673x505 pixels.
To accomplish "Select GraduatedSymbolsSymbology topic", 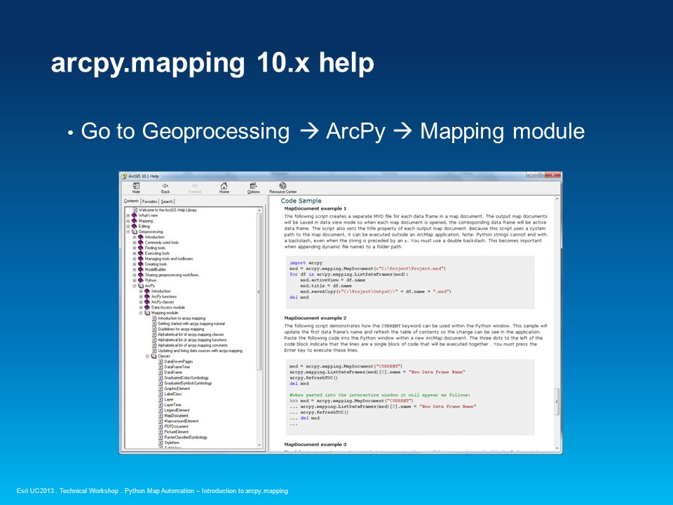I will coord(188,383).
